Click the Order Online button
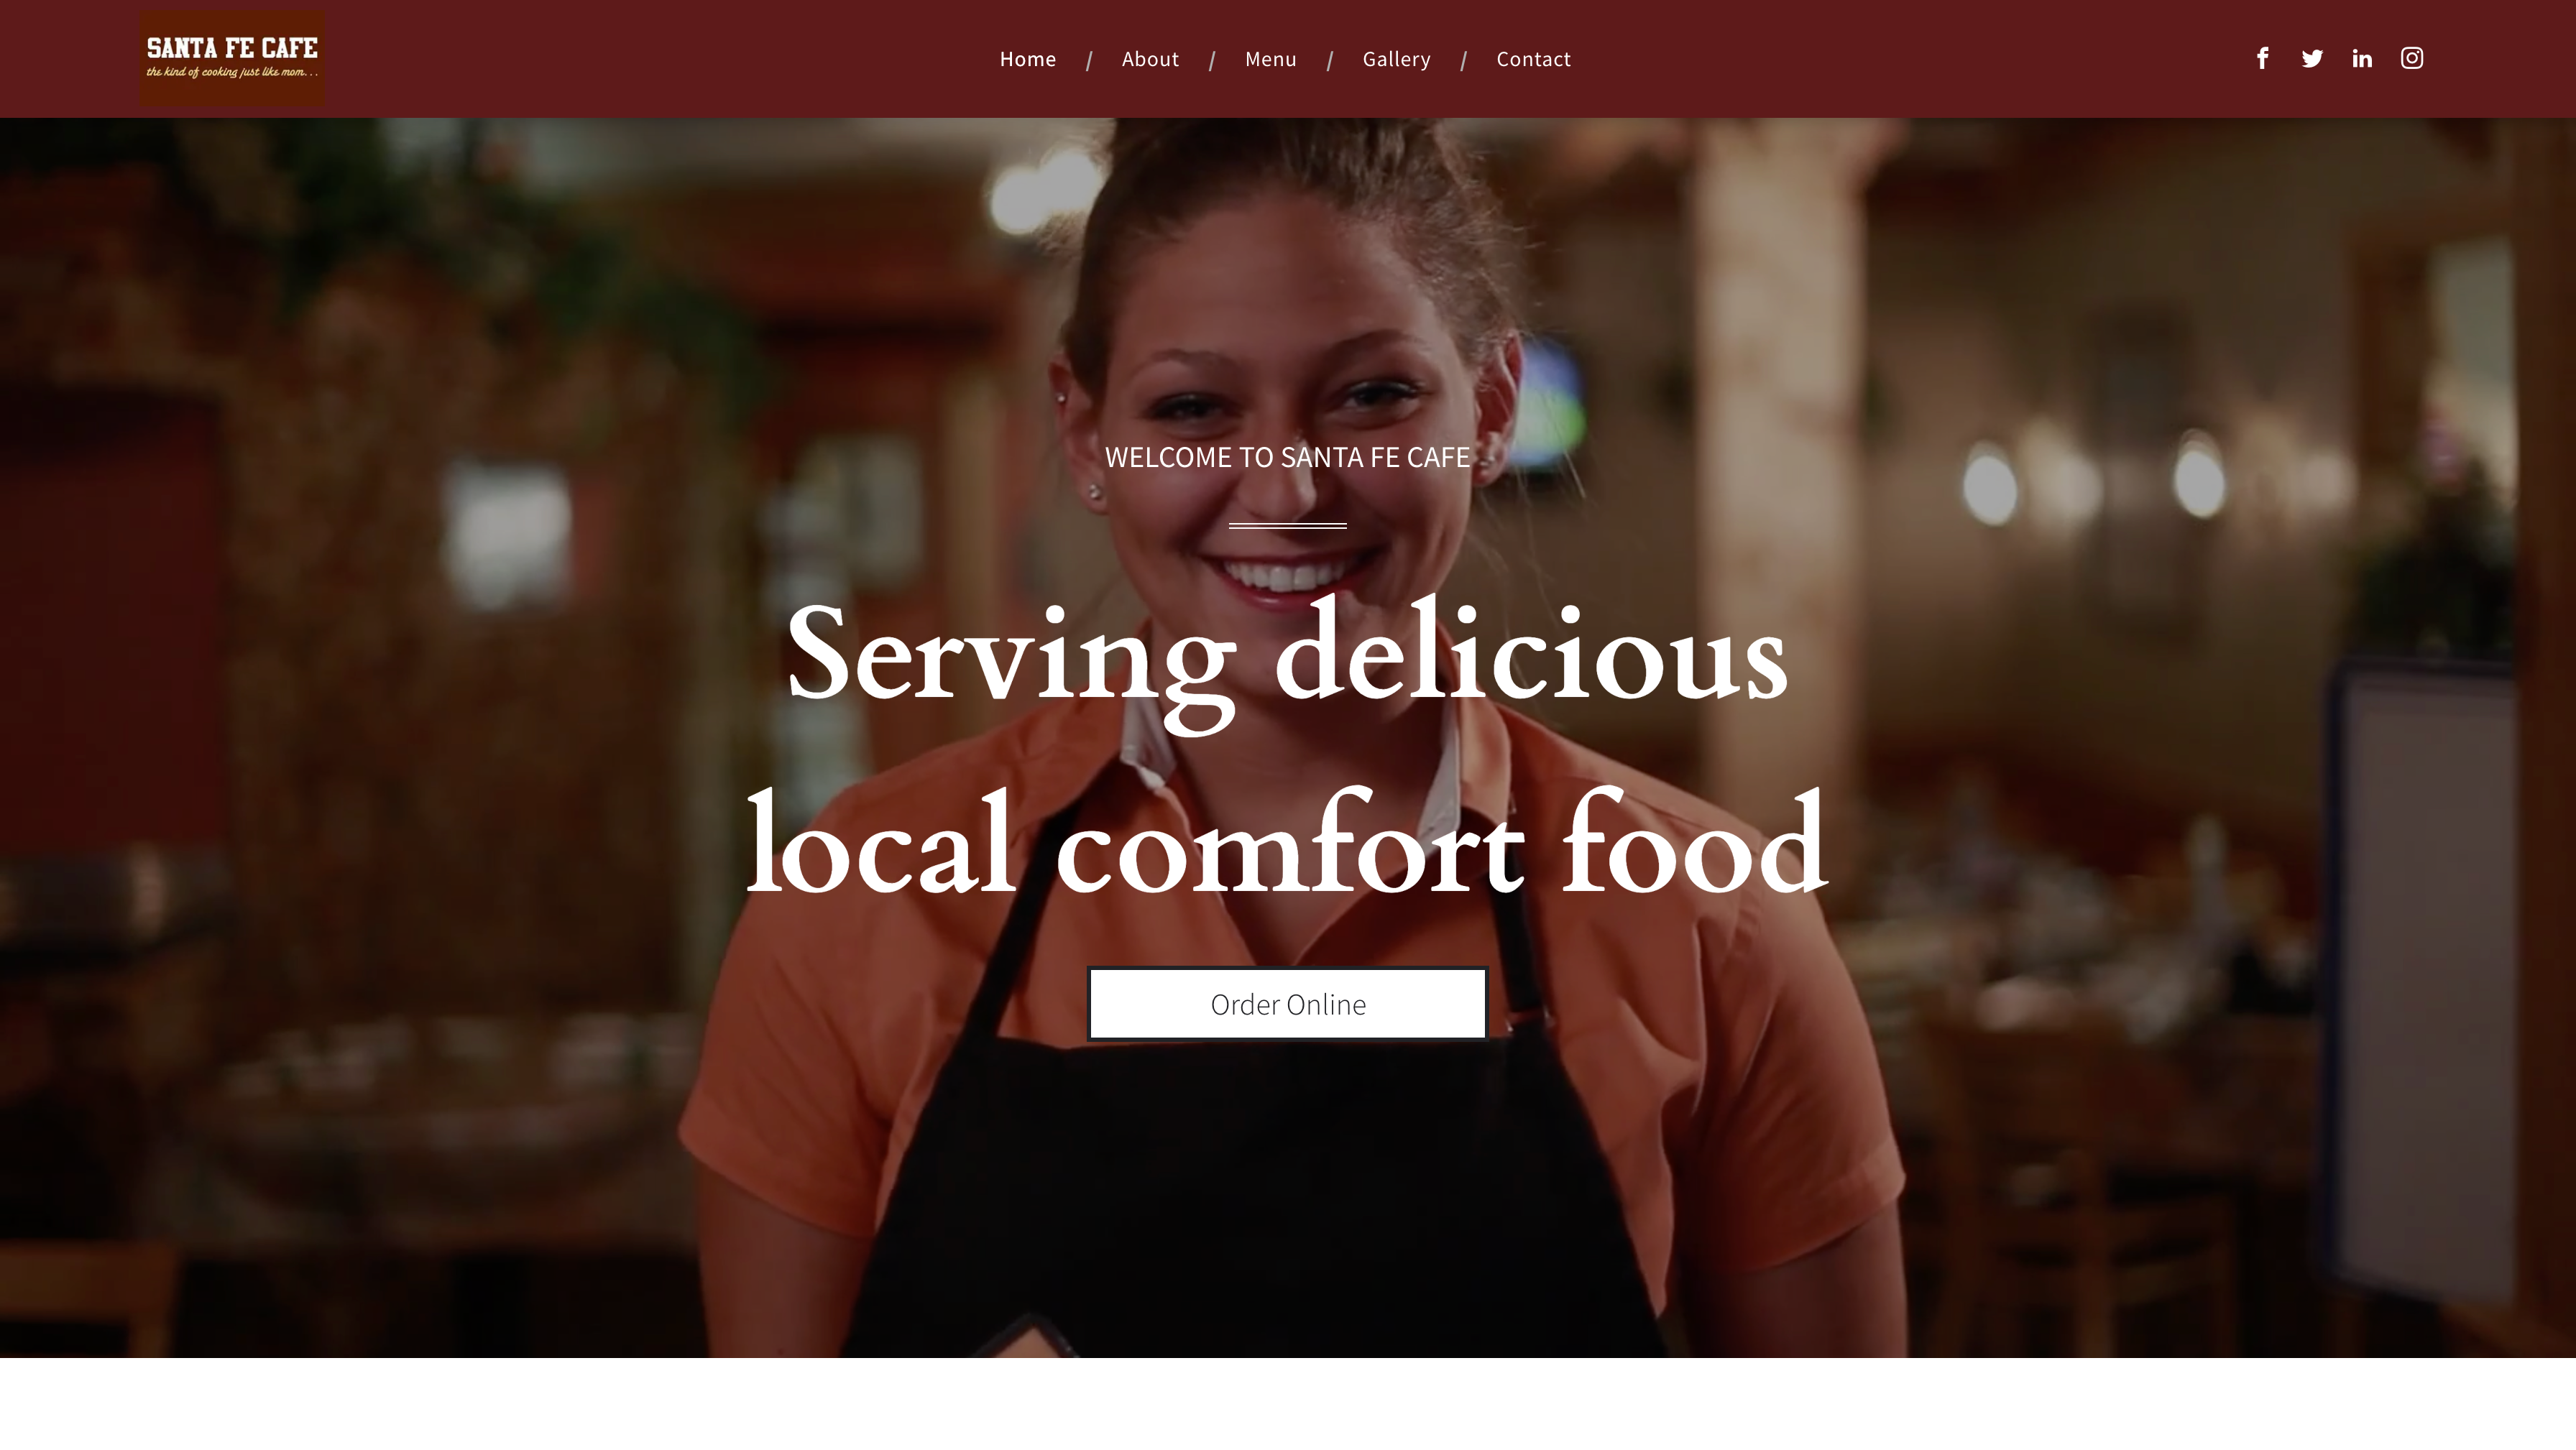The image size is (2576, 1450). pyautogui.click(x=1288, y=1004)
